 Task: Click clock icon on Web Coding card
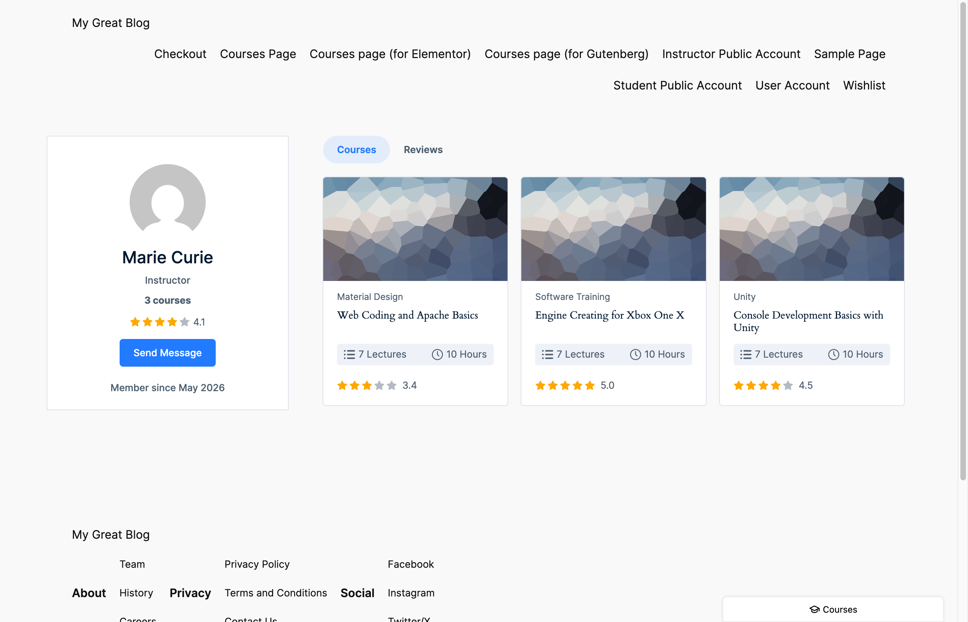coord(437,355)
